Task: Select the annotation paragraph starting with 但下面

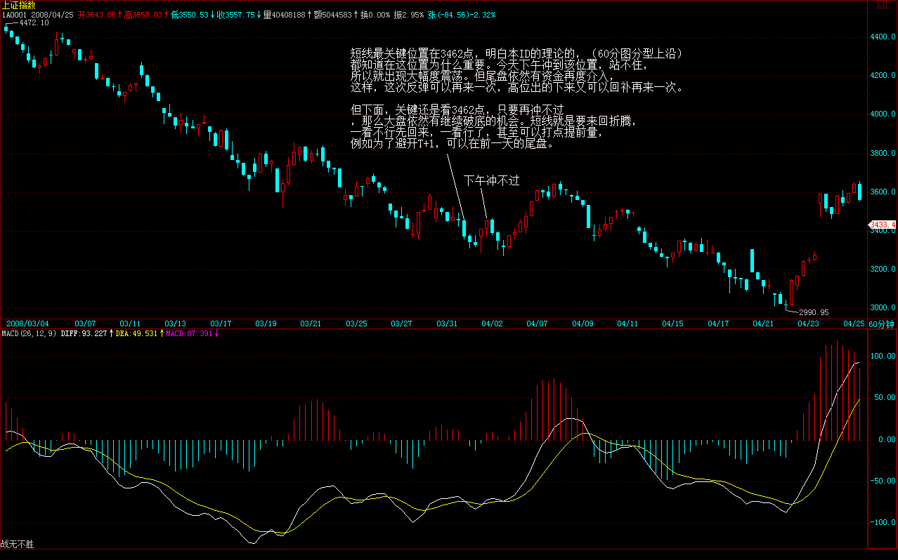Action: click(494, 126)
